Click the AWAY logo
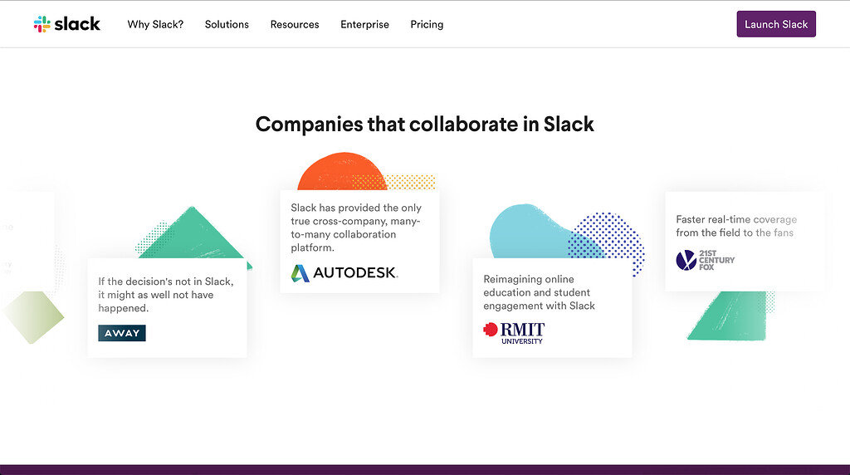This screenshot has width=850, height=475. 122,333
